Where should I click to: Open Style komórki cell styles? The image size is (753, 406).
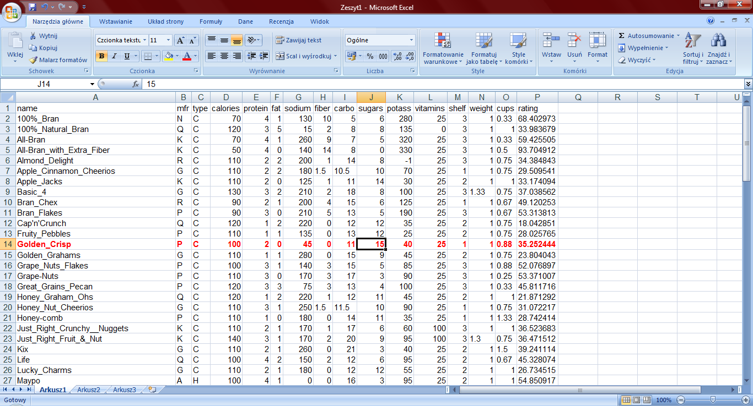coord(518,48)
